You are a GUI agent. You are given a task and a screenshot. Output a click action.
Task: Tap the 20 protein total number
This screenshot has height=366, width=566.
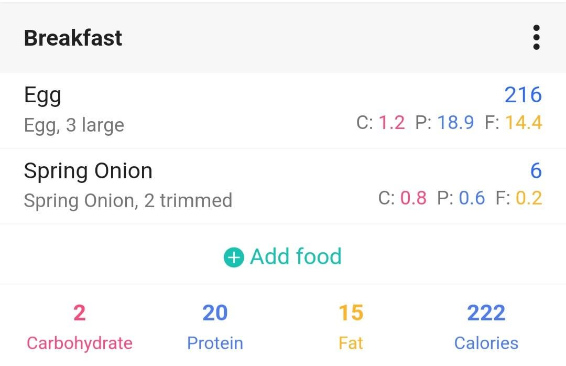[215, 313]
